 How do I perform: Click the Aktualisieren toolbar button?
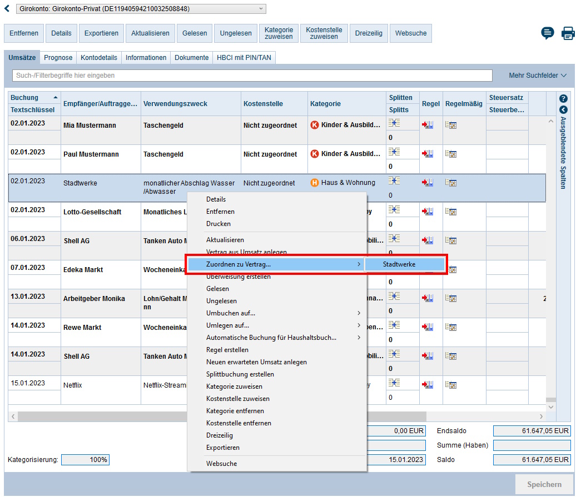150,33
